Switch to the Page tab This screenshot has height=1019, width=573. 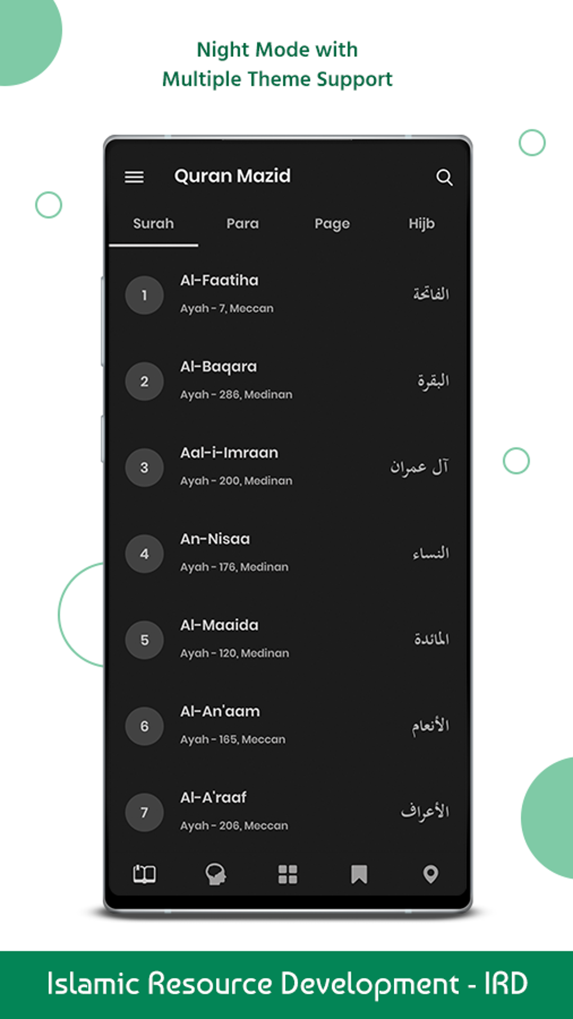331,224
